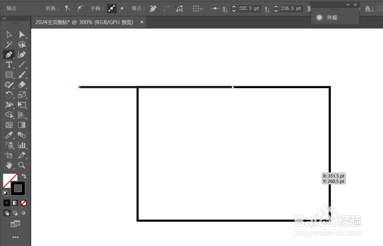Choose the Gradient tool
This screenshot has height=246, width=383.
click(x=22, y=125)
